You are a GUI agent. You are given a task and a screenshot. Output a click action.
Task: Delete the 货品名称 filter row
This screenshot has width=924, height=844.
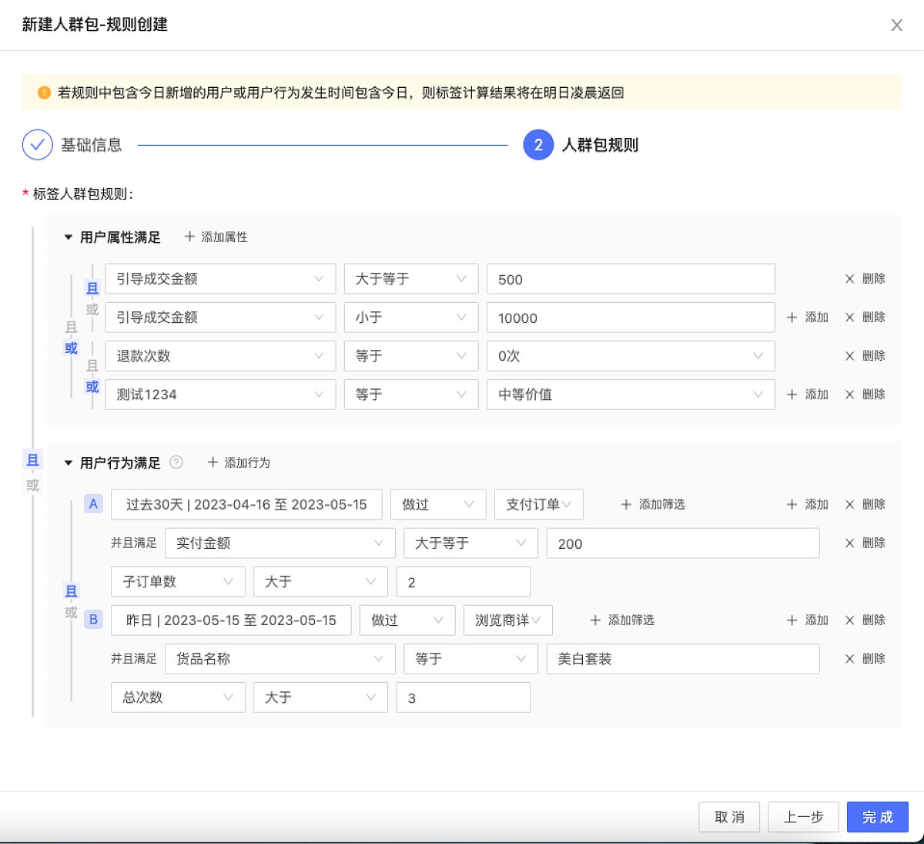[x=865, y=659]
